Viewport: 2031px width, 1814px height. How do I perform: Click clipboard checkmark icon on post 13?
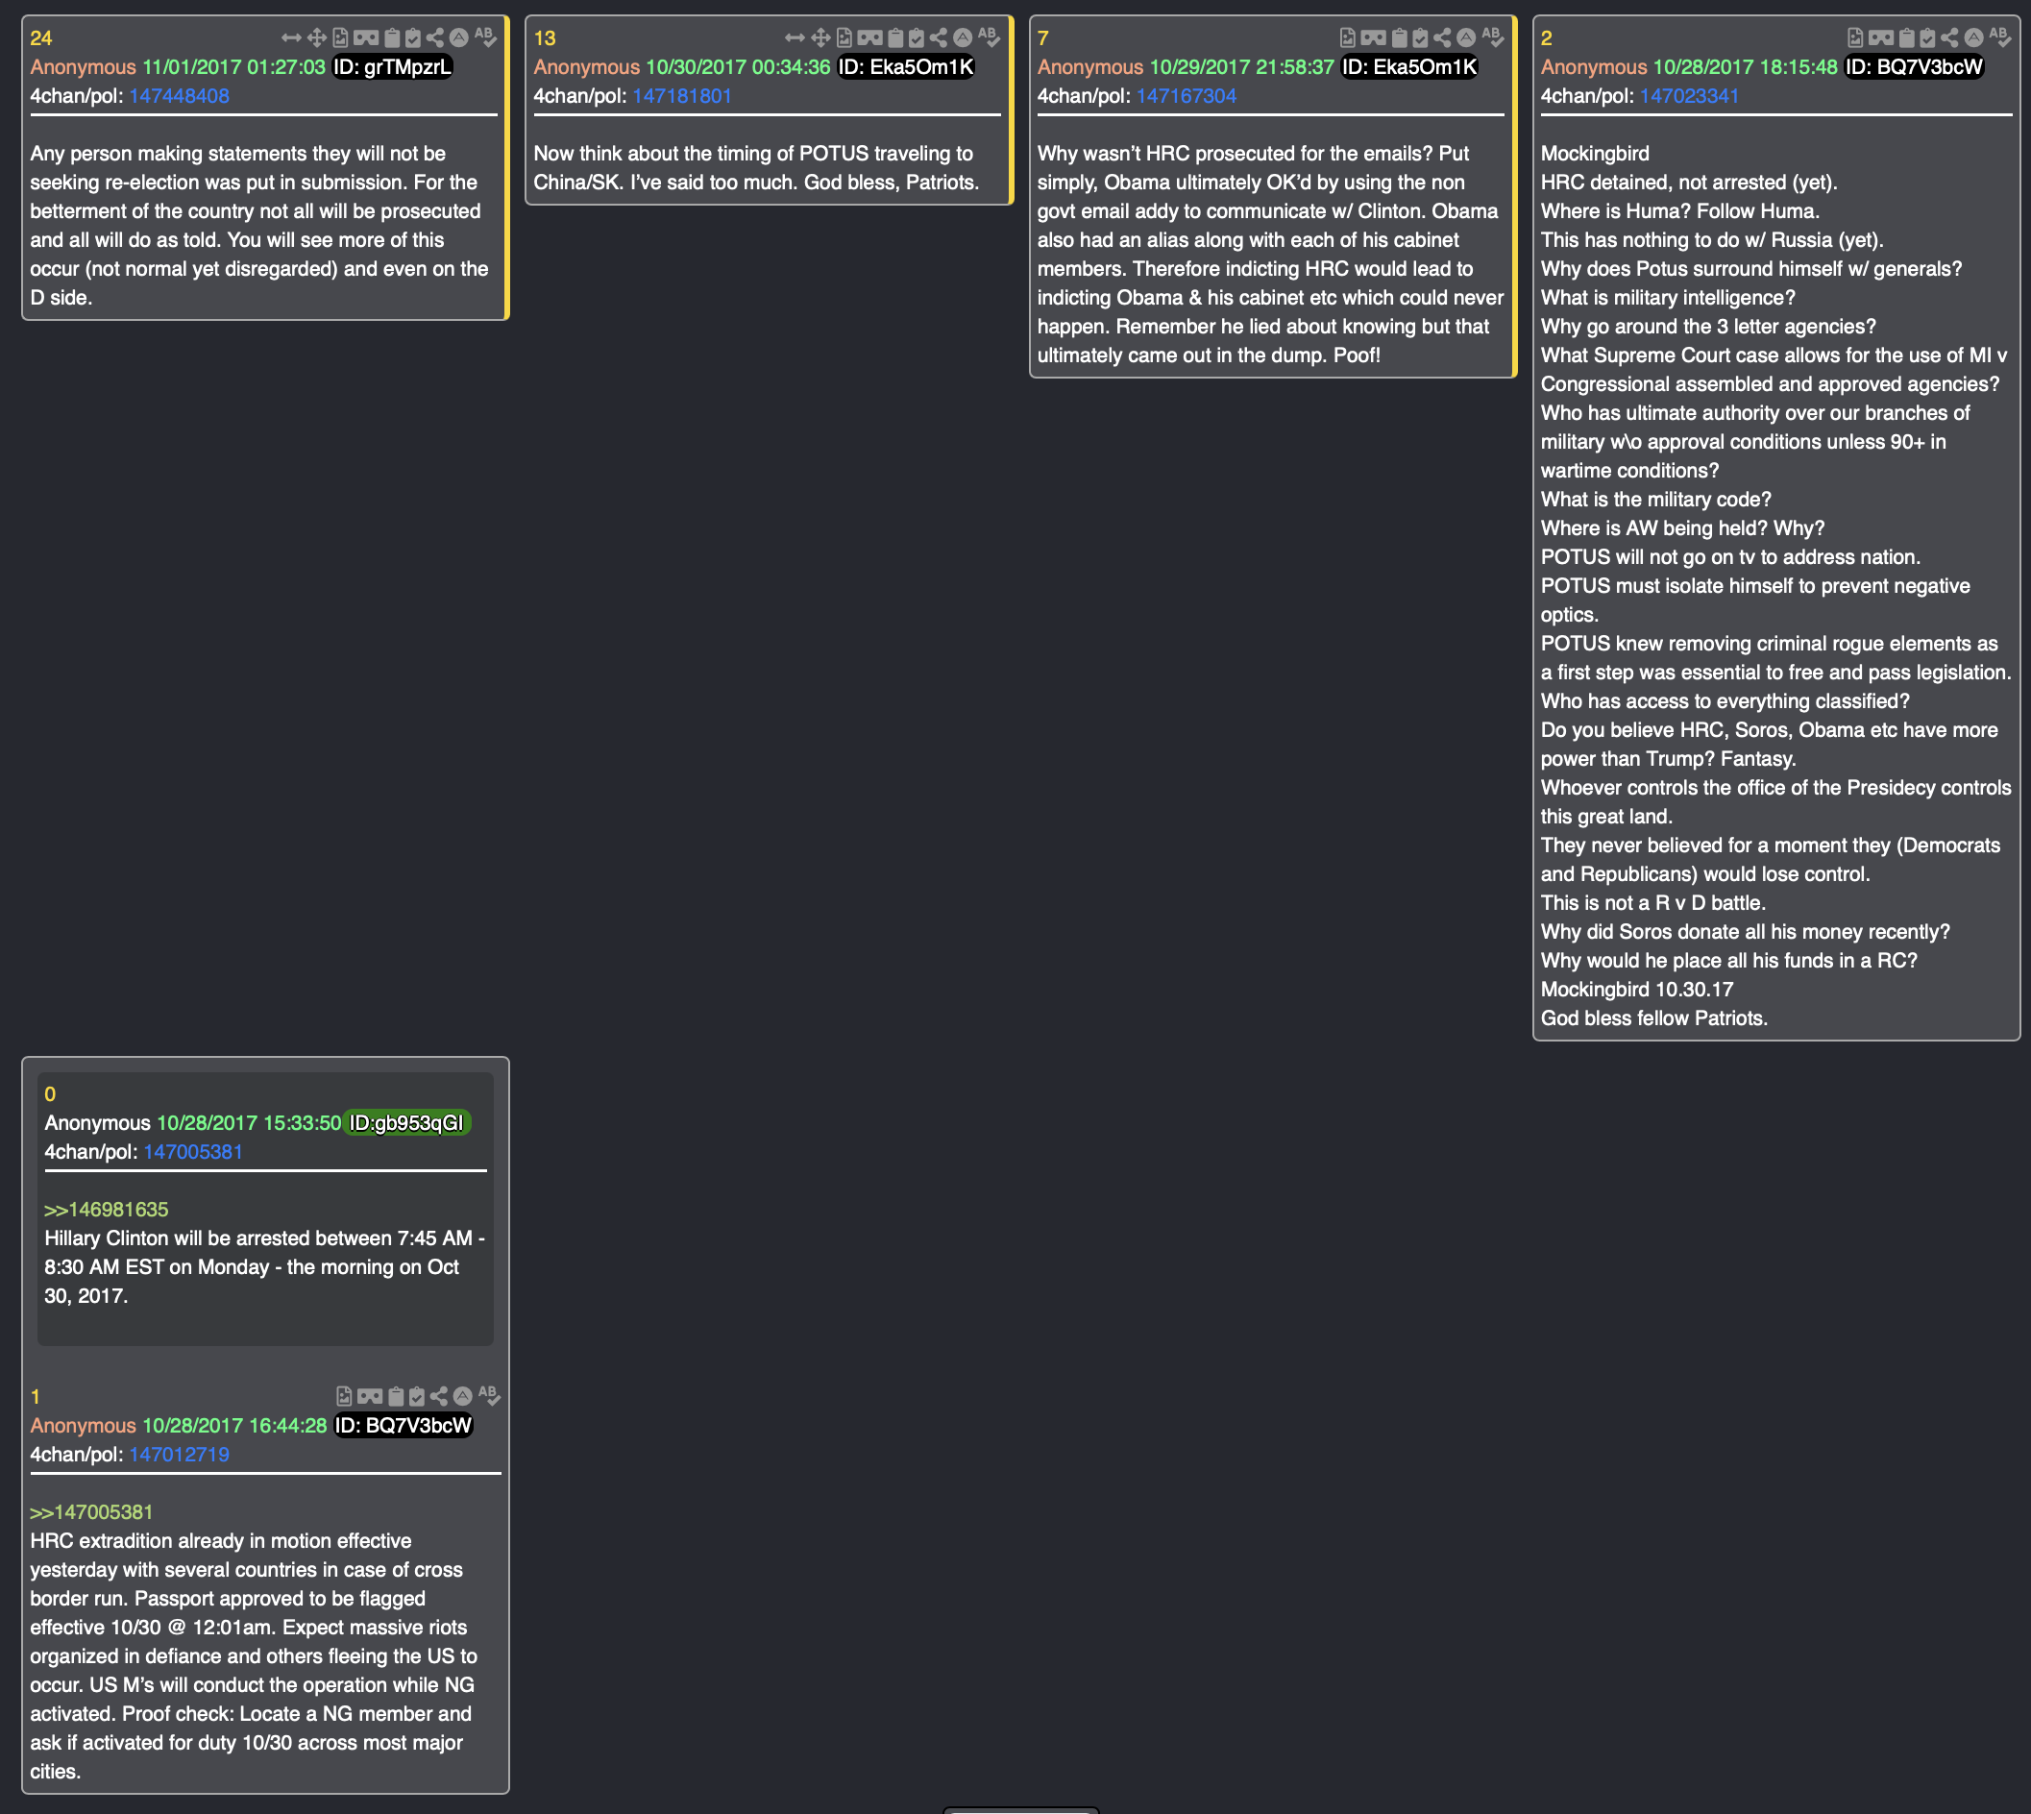[916, 37]
